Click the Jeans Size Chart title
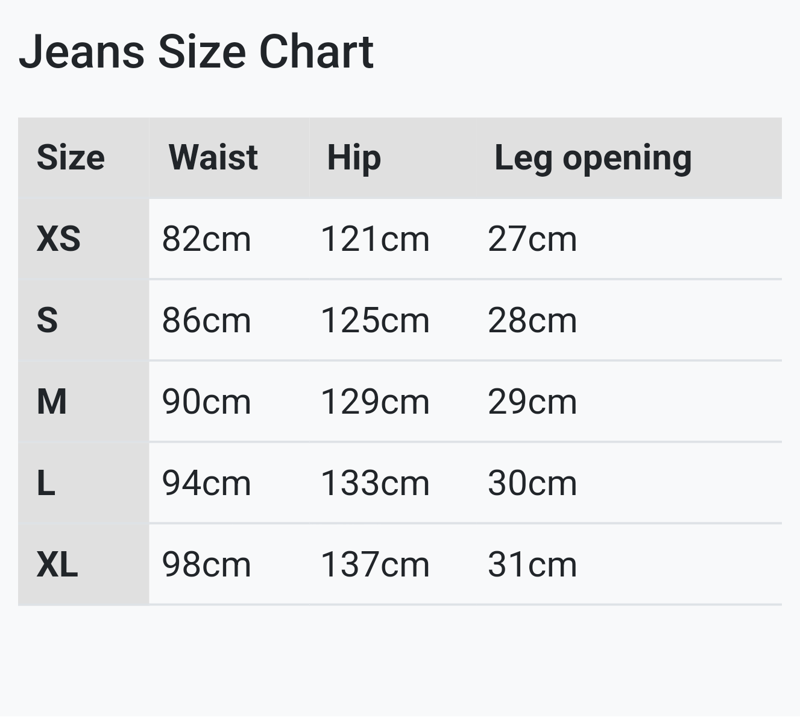 (197, 52)
